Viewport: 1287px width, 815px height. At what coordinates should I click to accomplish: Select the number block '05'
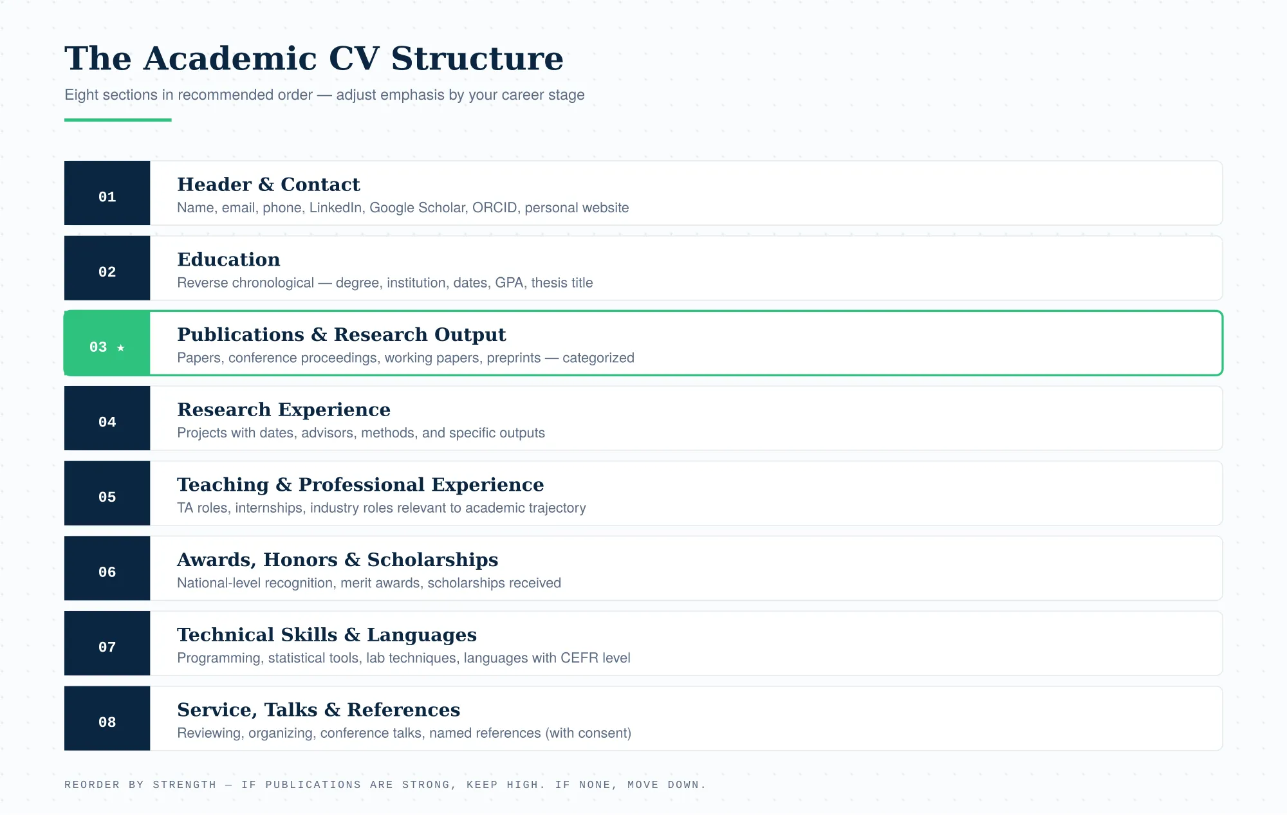(x=107, y=493)
